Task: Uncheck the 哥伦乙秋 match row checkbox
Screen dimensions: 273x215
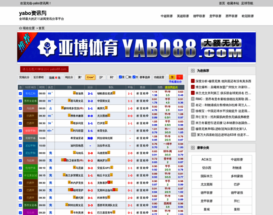Action: click(20, 94)
